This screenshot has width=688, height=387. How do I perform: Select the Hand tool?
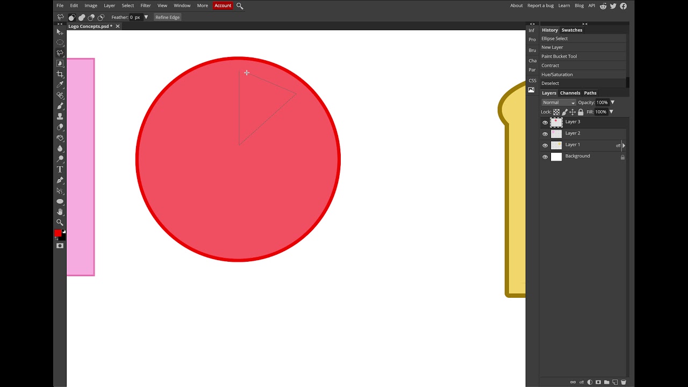(x=60, y=212)
